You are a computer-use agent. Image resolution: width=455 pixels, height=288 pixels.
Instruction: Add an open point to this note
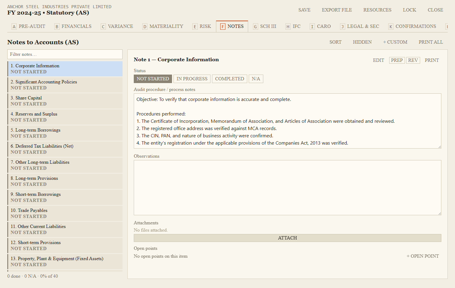[x=423, y=256]
